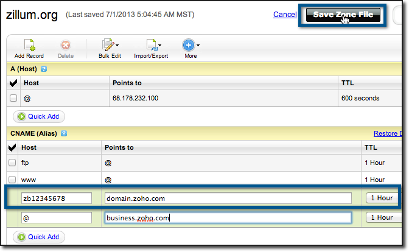Expand the More dropdown arrow
Image resolution: width=409 pixels, height=252 pixels.
click(x=198, y=45)
